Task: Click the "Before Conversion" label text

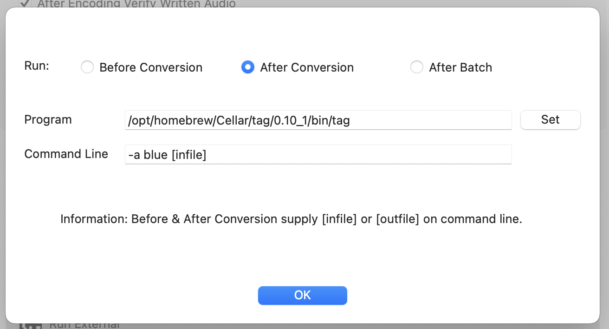Action: click(151, 67)
